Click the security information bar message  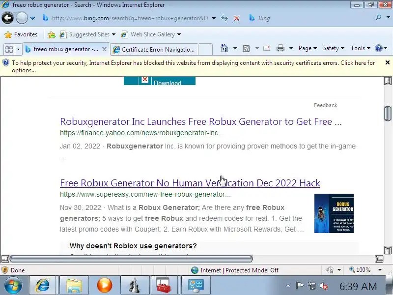coord(193,66)
